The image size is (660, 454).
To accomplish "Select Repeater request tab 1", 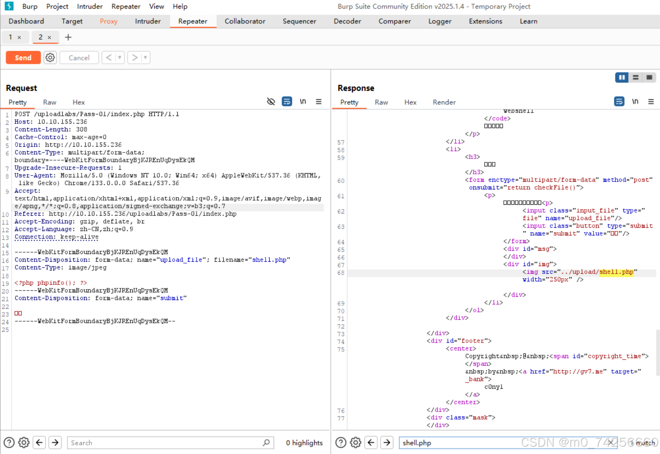I will (x=10, y=37).
